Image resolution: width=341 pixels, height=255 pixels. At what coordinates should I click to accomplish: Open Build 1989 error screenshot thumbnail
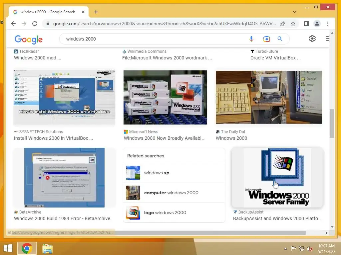pos(64,178)
